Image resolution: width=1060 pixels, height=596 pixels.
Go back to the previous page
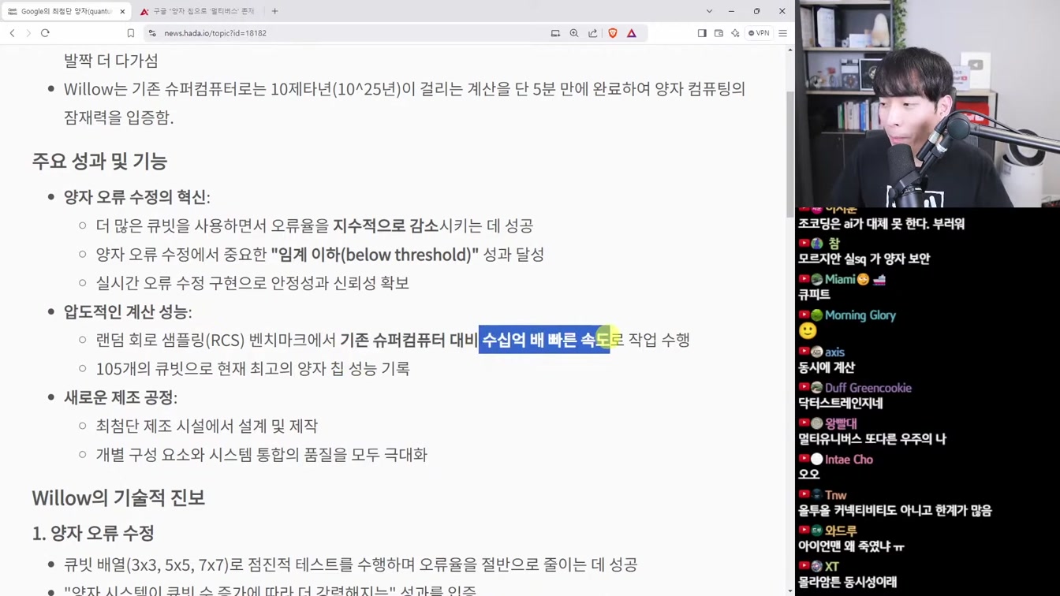click(12, 33)
